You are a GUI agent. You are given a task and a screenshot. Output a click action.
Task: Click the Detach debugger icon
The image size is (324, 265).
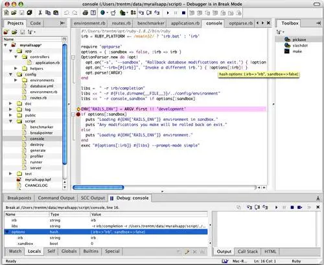299,207
